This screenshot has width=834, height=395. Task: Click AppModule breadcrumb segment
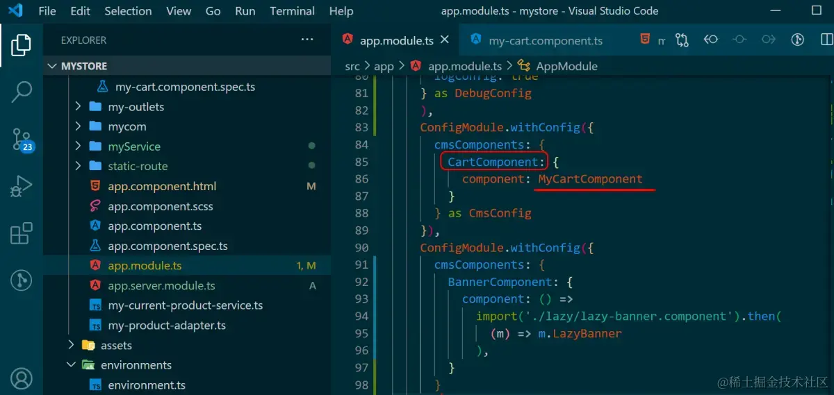(567, 66)
